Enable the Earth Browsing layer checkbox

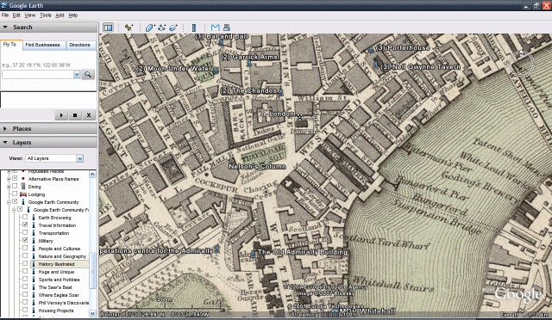25,217
